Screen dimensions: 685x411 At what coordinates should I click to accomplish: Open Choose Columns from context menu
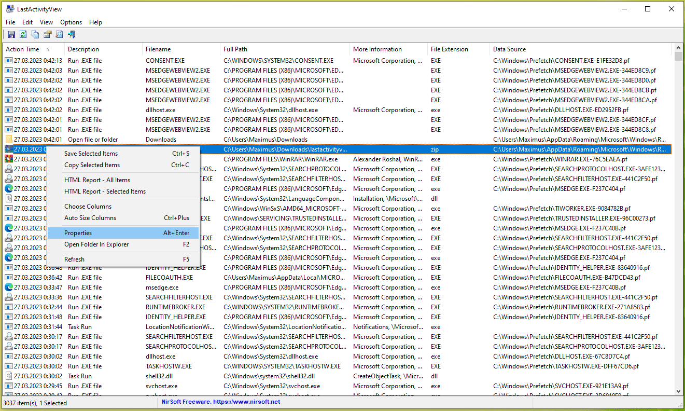click(x=123, y=207)
